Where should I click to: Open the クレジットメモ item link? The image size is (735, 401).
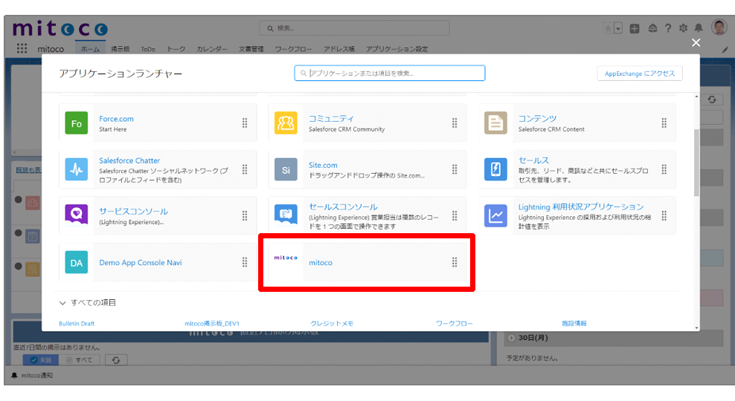point(332,323)
